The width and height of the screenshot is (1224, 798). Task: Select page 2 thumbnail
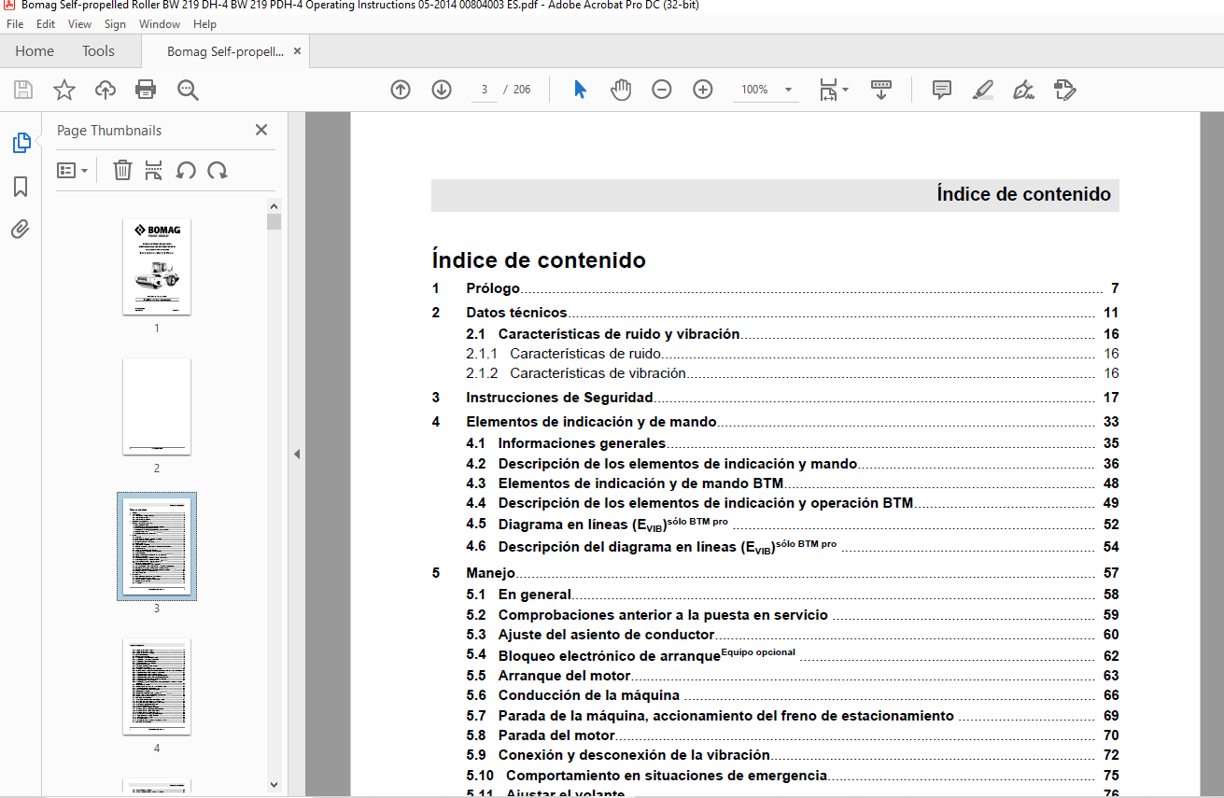pos(157,407)
